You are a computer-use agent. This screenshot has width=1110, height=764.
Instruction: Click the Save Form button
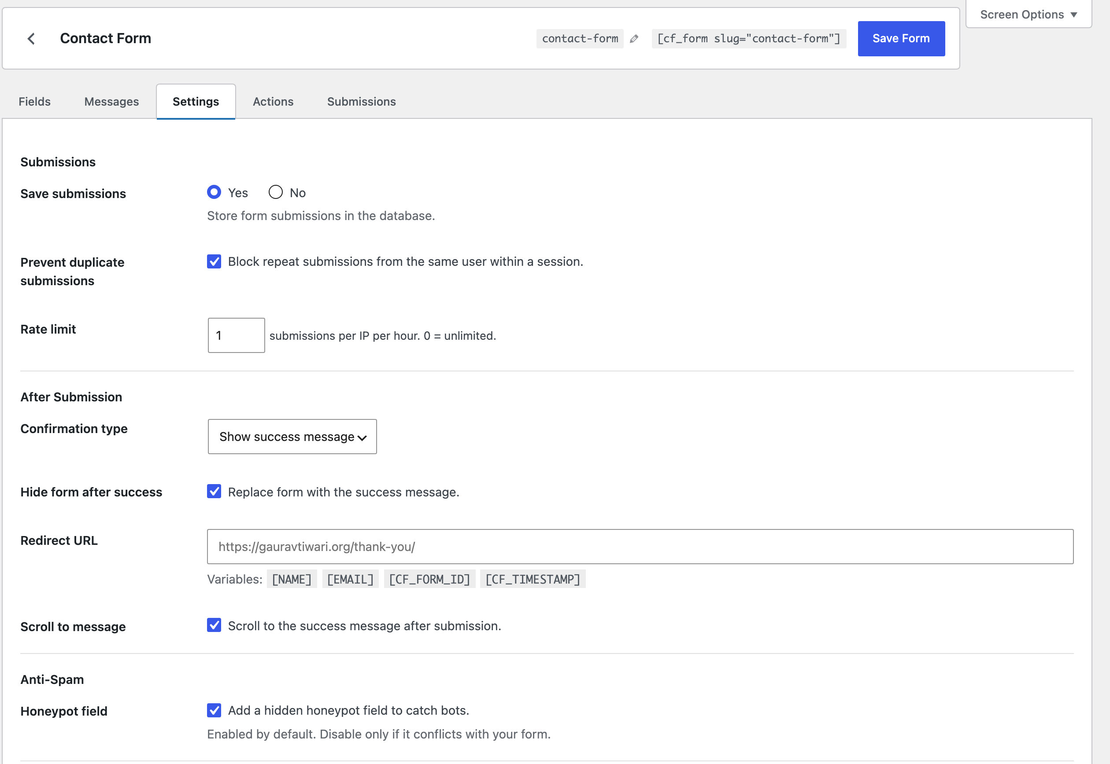pyautogui.click(x=901, y=38)
